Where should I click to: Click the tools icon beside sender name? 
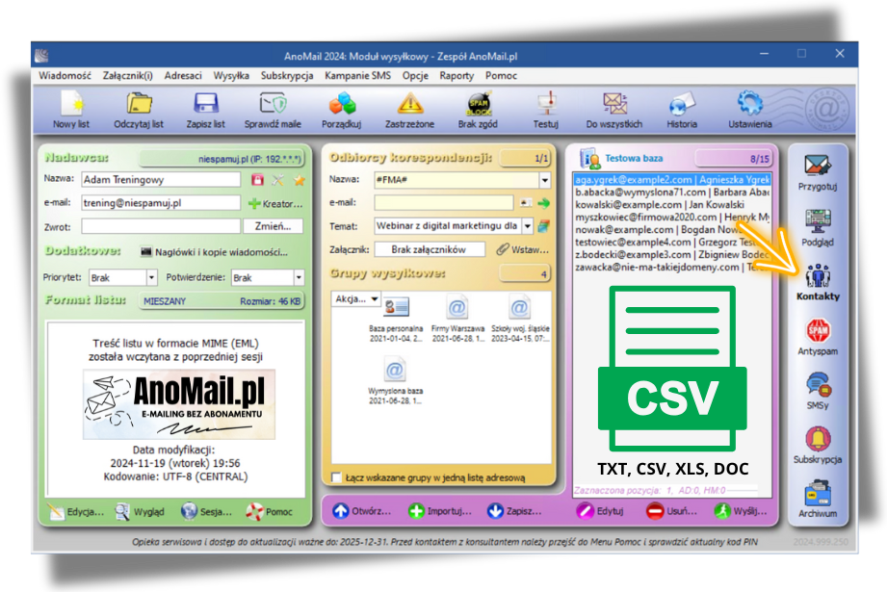pyautogui.click(x=277, y=180)
